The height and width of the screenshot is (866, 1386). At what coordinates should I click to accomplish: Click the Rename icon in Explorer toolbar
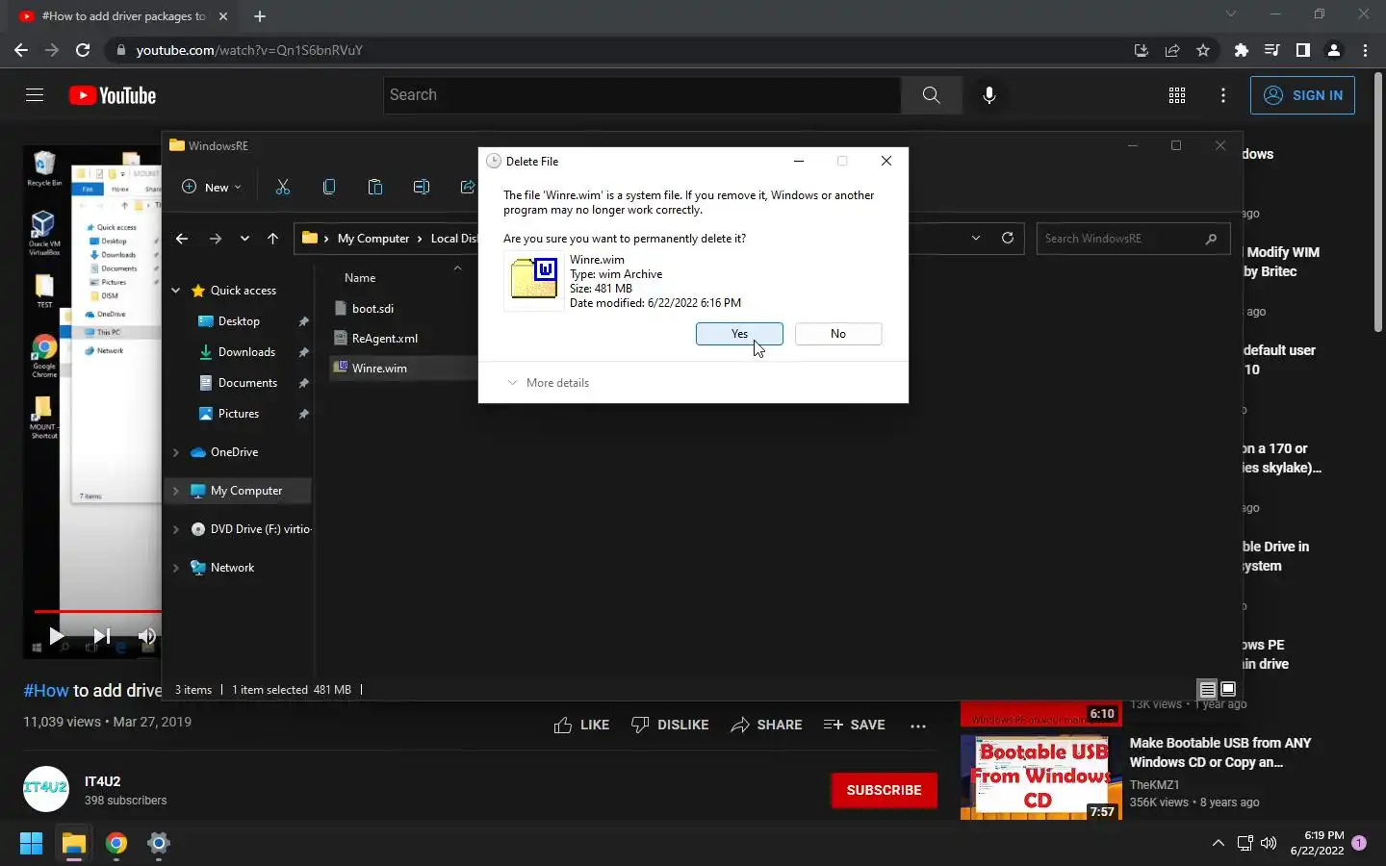422,187
